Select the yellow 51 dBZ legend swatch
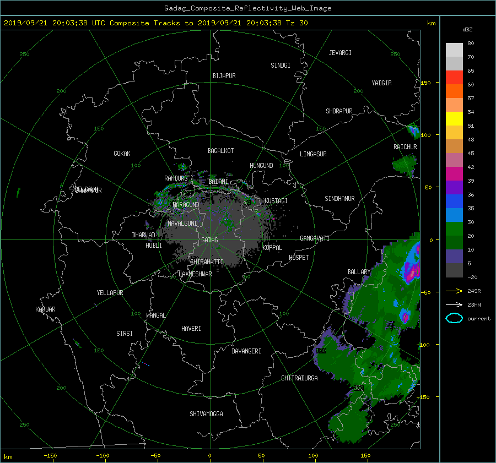 pyautogui.click(x=454, y=118)
